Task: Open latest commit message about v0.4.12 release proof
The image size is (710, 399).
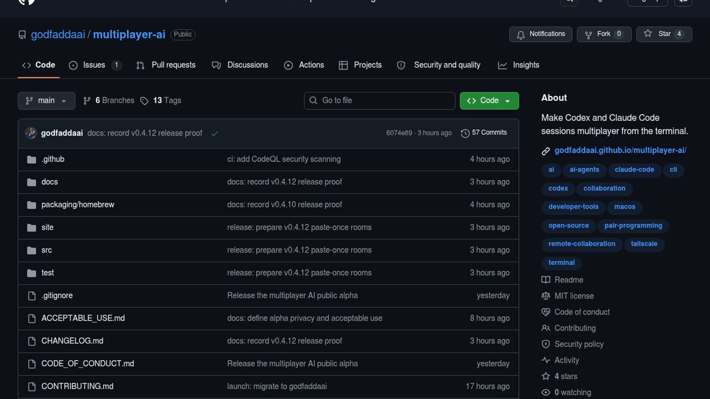Action: click(145, 133)
